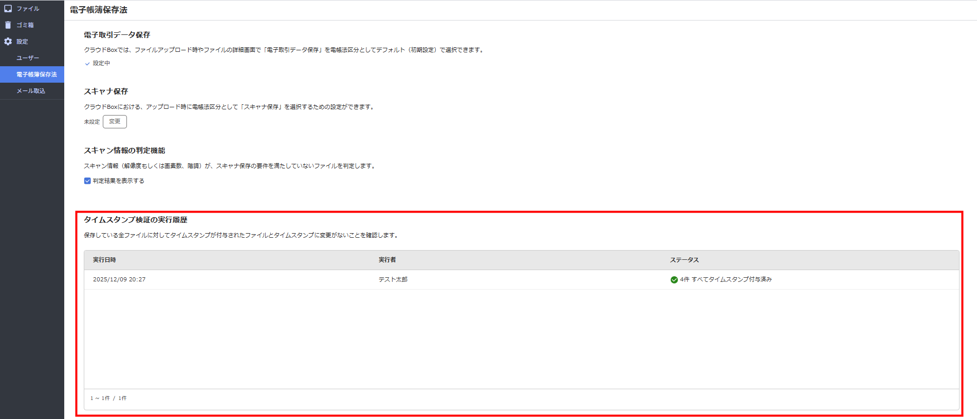977x419 pixels.
Task: Click the green check status icon
Action: pyautogui.click(x=674, y=280)
